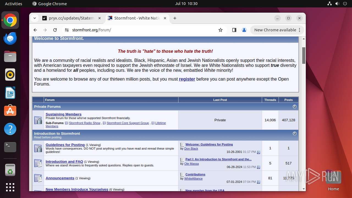Click the address bar URL field
352x198 pixels.
click(143, 30)
